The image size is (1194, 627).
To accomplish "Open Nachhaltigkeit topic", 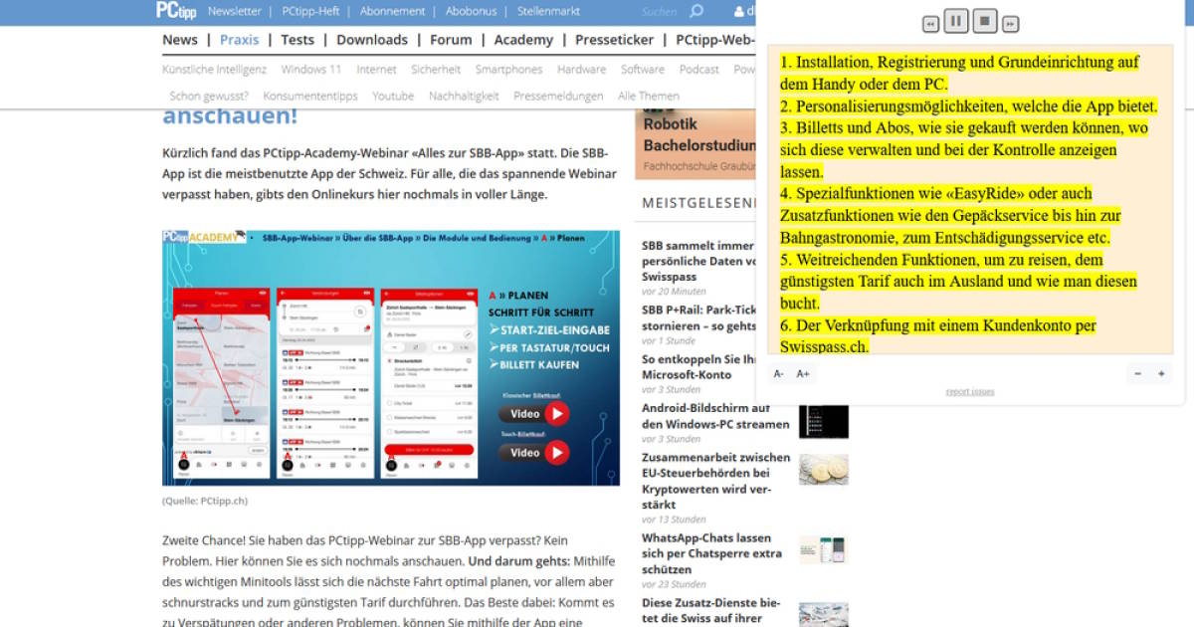I will pos(464,97).
